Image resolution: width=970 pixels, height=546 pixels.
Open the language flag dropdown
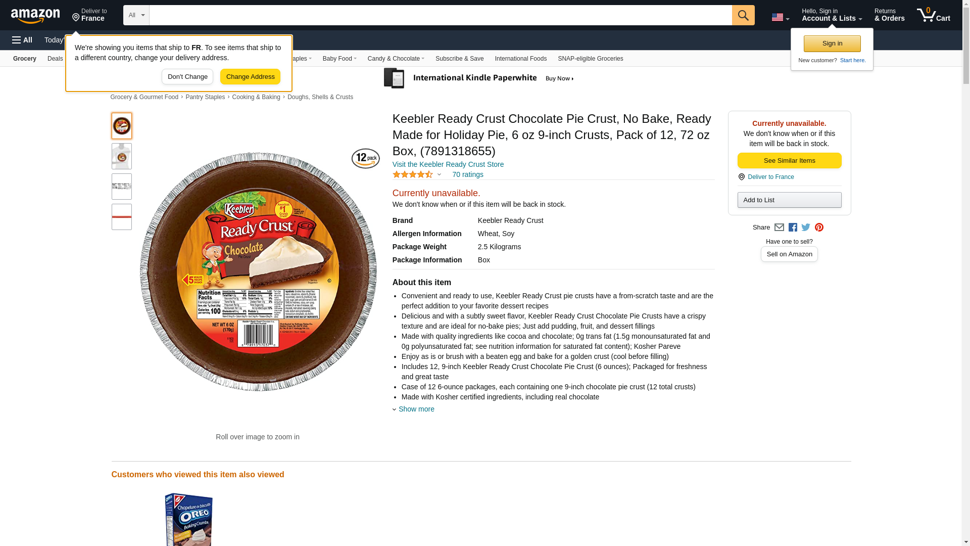[x=780, y=17]
